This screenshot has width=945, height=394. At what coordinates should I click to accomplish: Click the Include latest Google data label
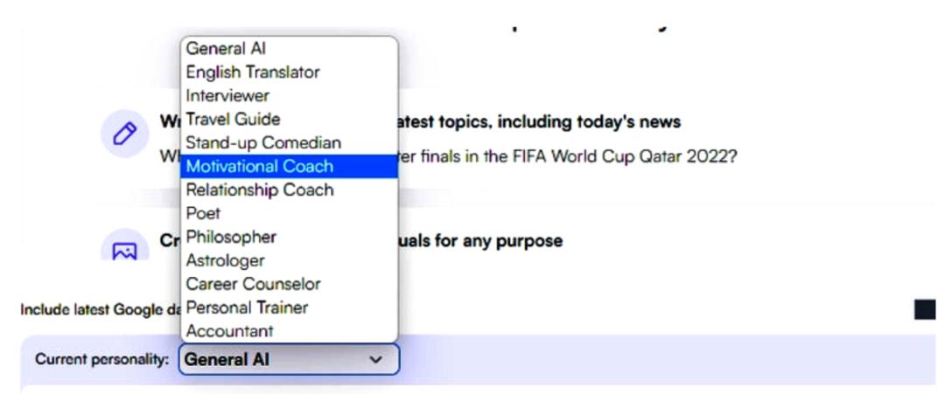coord(92,310)
